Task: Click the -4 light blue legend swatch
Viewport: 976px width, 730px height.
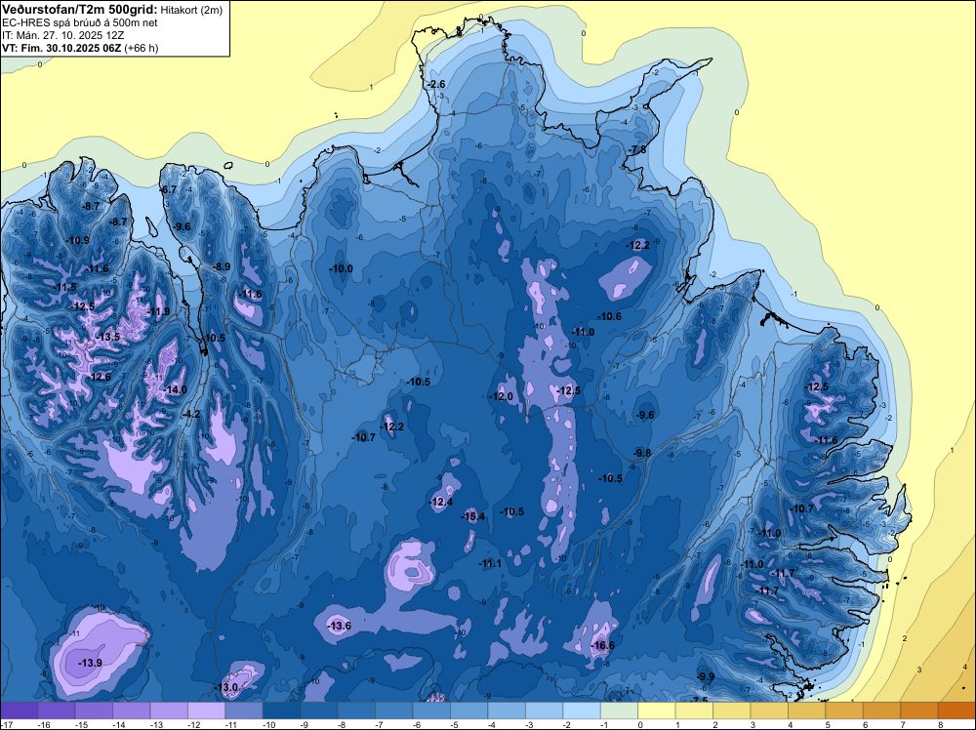Action: point(507,710)
